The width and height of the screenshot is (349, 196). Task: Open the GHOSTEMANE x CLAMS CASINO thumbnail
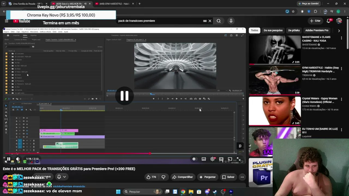click(275, 50)
